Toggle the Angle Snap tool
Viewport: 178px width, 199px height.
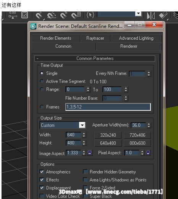coord(51,15)
